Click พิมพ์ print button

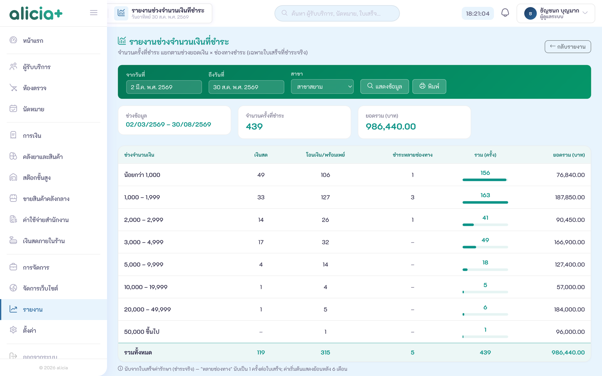click(429, 86)
